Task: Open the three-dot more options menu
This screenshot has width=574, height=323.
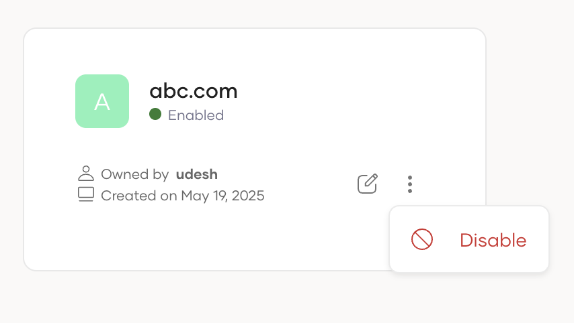Action: click(x=410, y=184)
